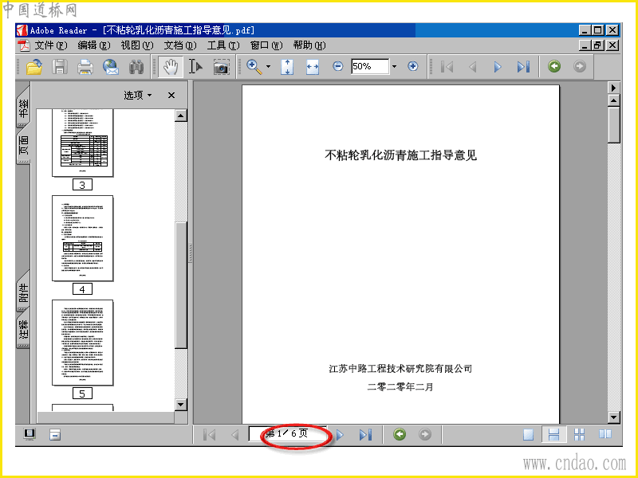638x478 pixels.
Task: Open the 工具(T) menu
Action: [x=223, y=45]
